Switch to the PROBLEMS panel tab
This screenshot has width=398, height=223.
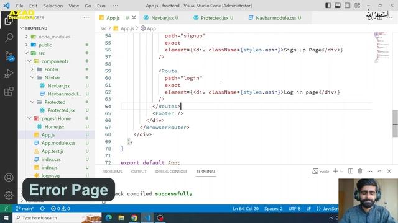(x=112, y=172)
